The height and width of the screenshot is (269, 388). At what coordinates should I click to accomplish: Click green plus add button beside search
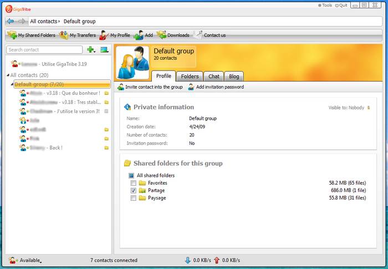point(91,50)
